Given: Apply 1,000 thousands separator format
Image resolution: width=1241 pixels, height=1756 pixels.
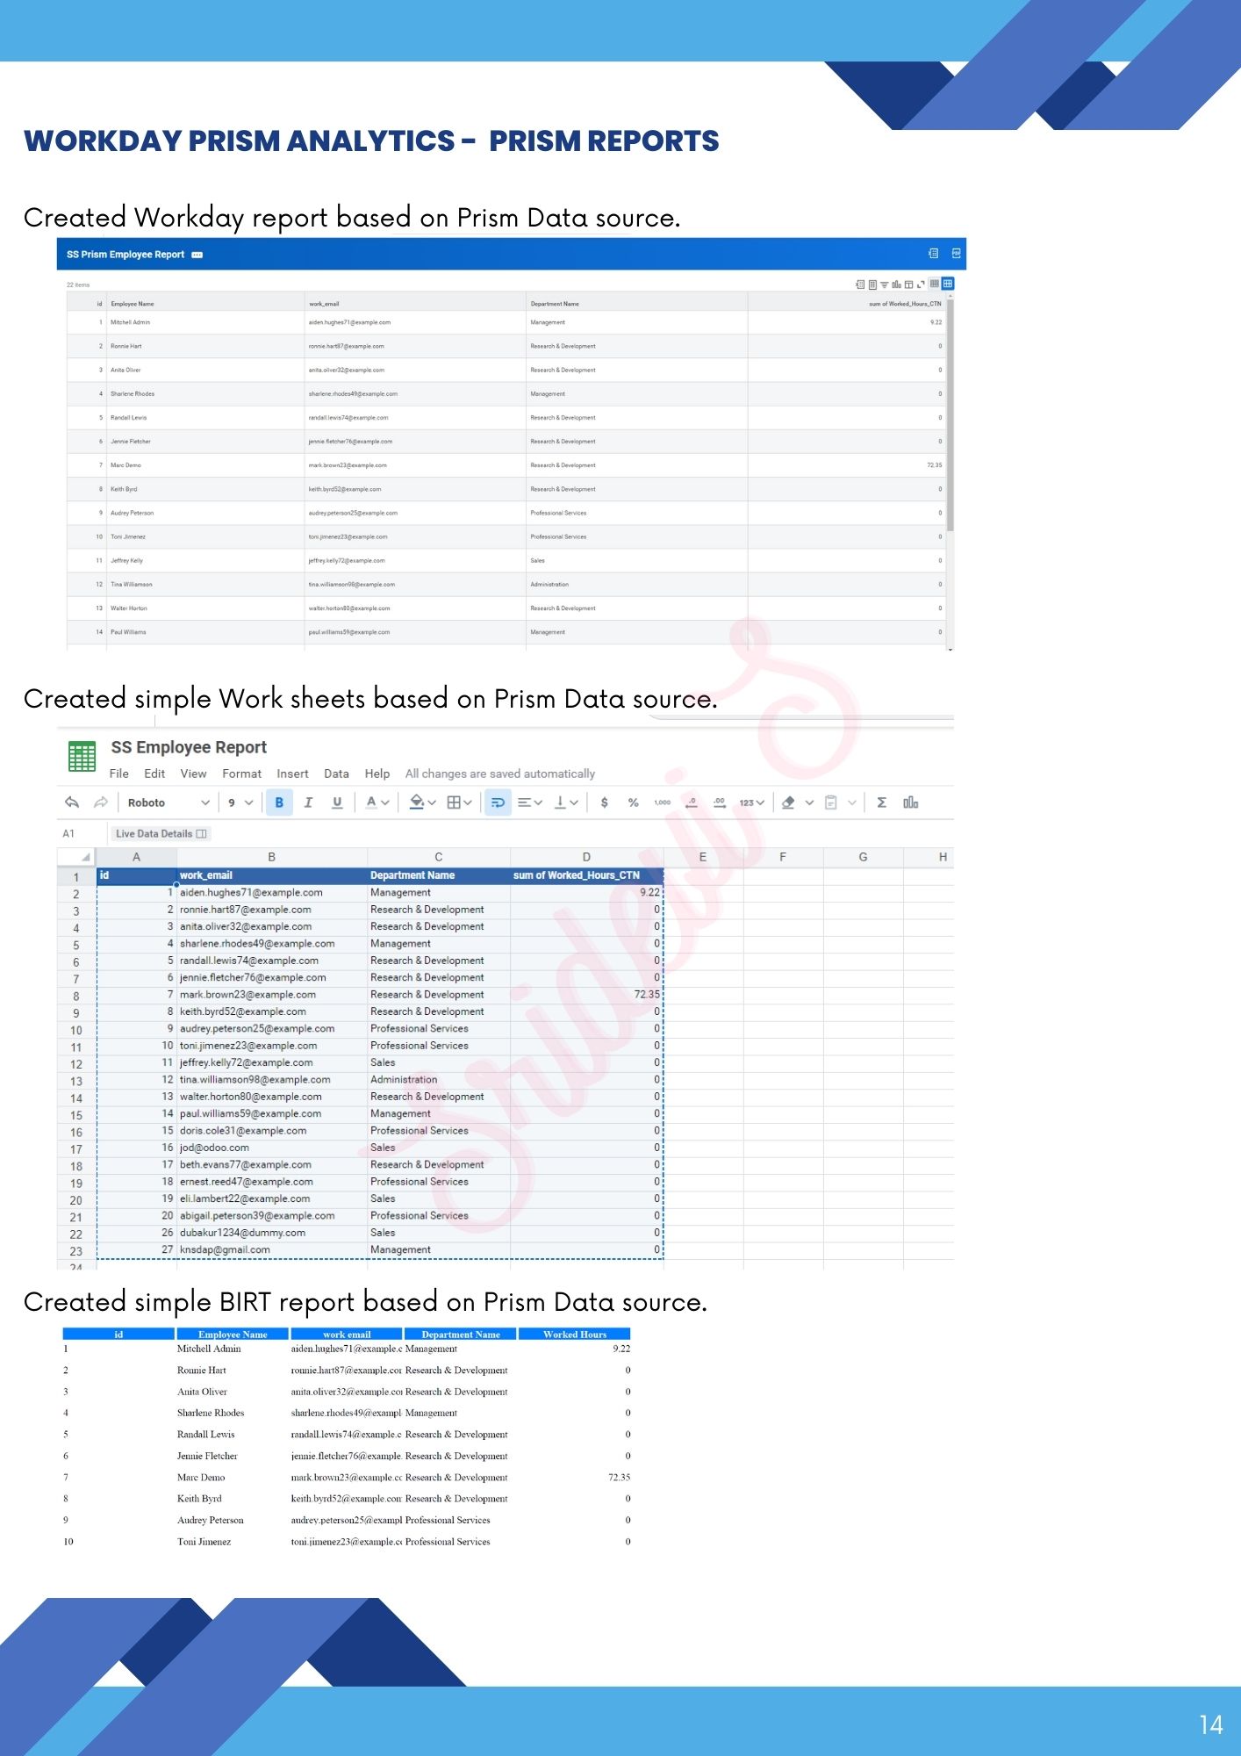Looking at the screenshot, I should click(x=663, y=802).
